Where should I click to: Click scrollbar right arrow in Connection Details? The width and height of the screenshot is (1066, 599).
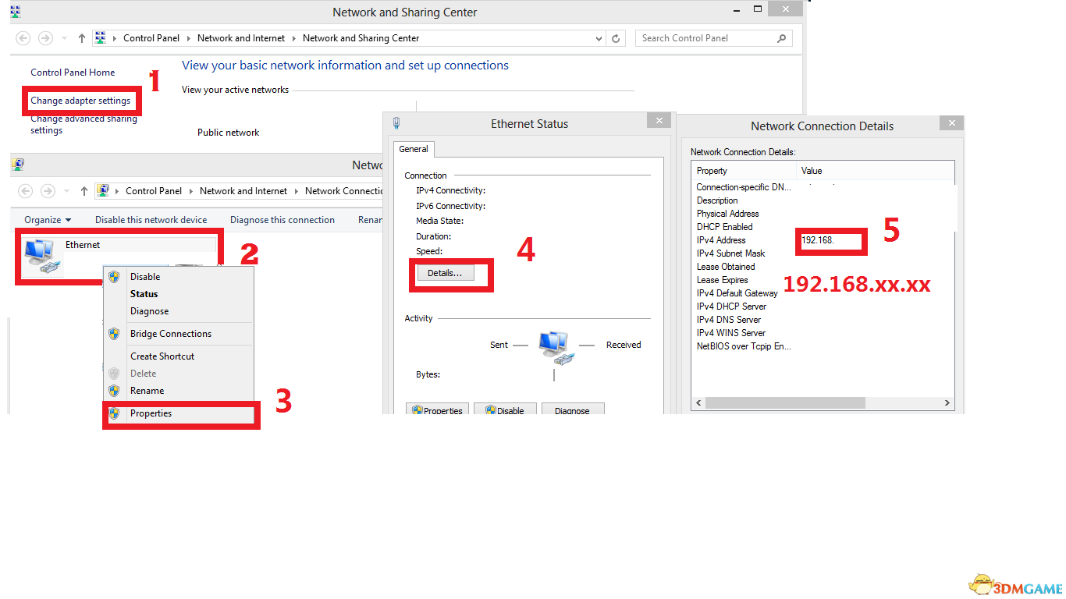pos(947,403)
